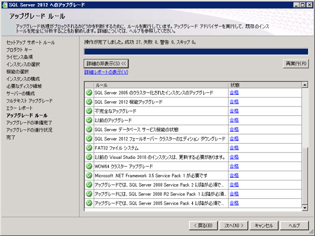Open 合格 link for 2008 R2 SP1 rule

coord(234,194)
